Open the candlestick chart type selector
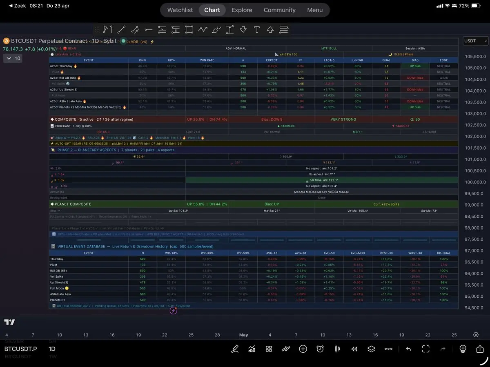The width and height of the screenshot is (490, 367). click(x=337, y=349)
